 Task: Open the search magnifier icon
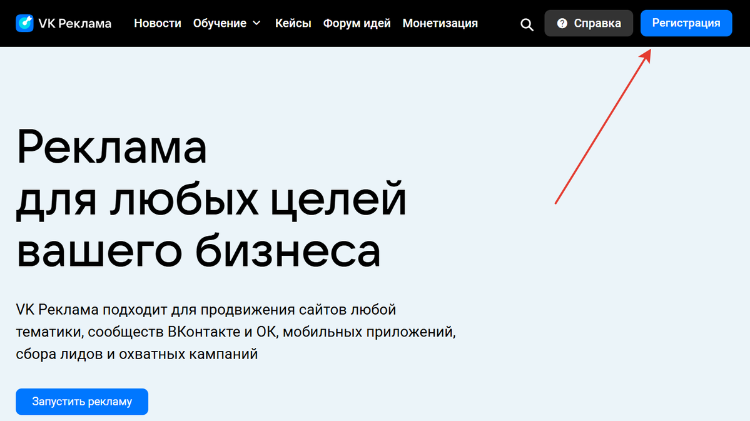click(x=527, y=24)
